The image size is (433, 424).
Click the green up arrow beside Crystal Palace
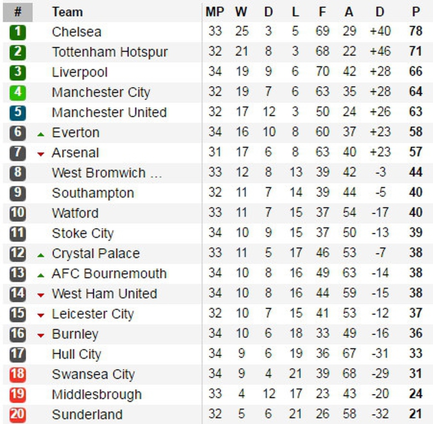pos(41,255)
